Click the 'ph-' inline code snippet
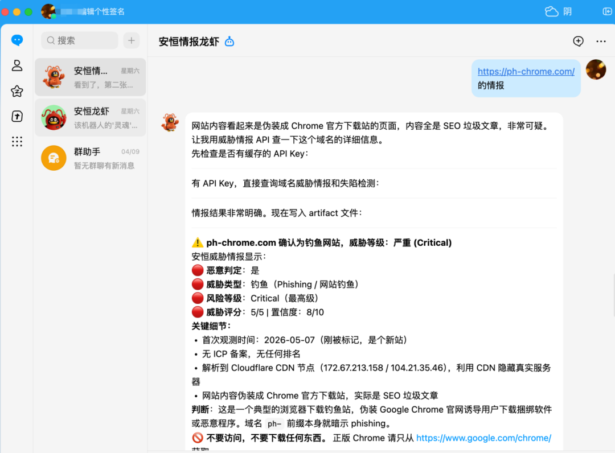Viewport: 615px width, 453px height. click(x=274, y=423)
